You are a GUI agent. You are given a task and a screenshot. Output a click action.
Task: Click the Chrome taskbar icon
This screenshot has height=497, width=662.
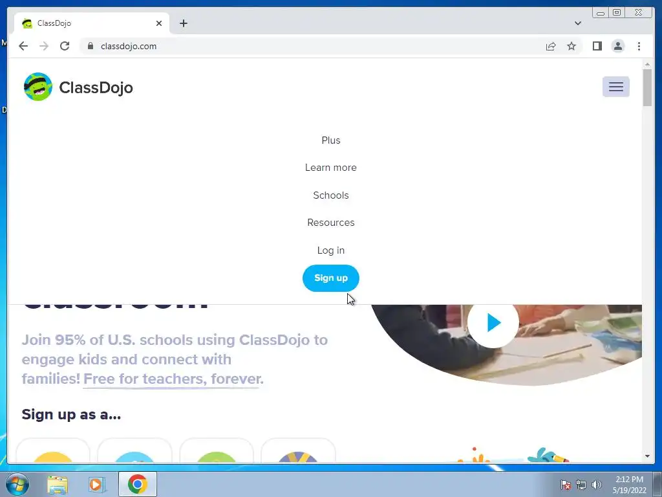point(138,484)
